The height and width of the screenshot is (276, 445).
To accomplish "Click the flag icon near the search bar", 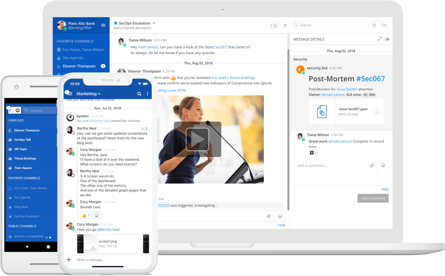I will coord(384,25).
